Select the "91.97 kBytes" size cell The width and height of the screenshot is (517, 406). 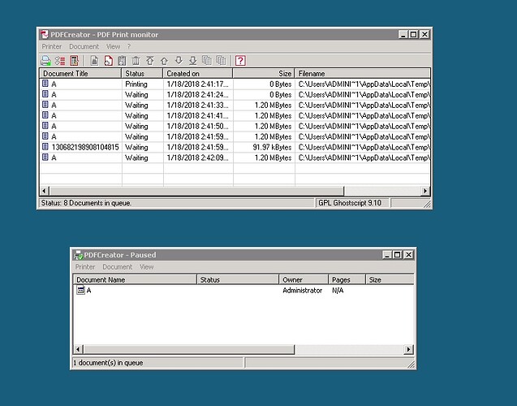[x=272, y=147]
